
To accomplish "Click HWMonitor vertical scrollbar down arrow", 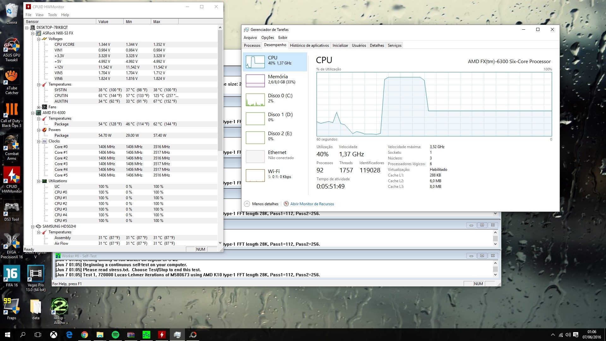I will pos(220,243).
